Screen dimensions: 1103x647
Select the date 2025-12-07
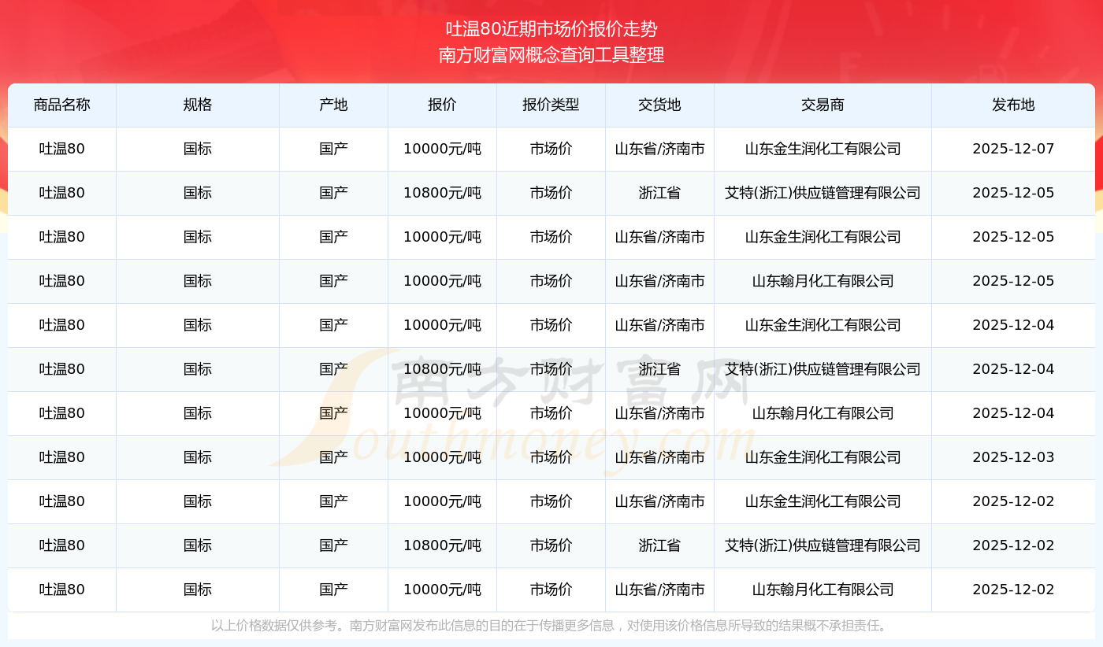click(x=1013, y=149)
